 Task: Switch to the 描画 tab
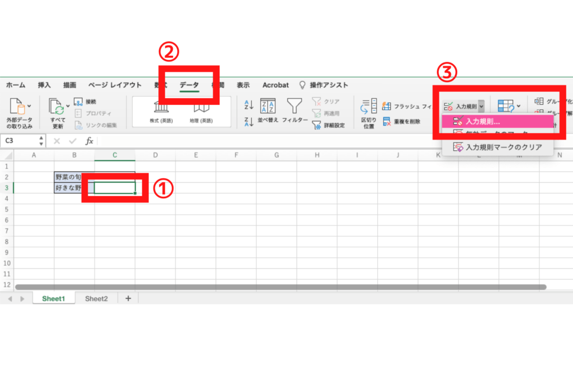pyautogui.click(x=69, y=85)
